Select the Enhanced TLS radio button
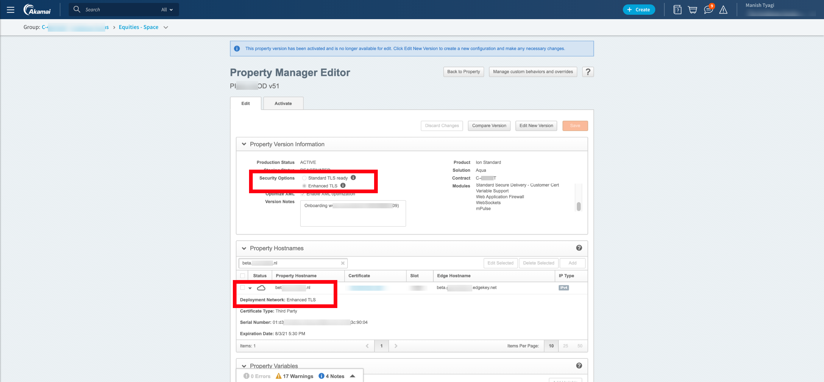 [304, 186]
